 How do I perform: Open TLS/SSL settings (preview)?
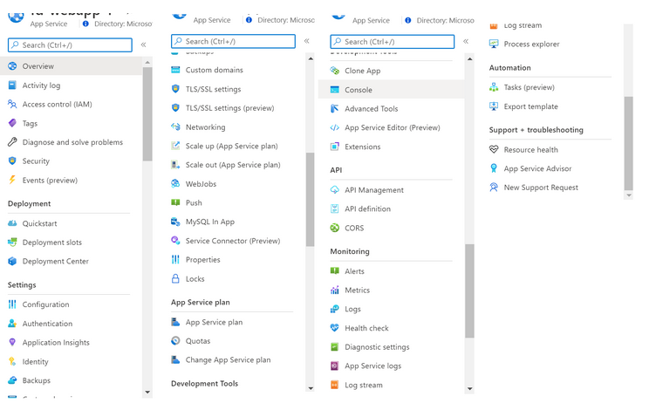tap(229, 108)
